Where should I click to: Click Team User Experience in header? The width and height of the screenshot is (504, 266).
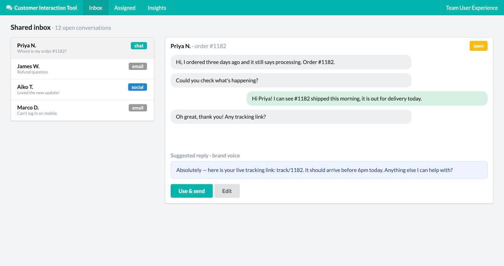coord(472,8)
